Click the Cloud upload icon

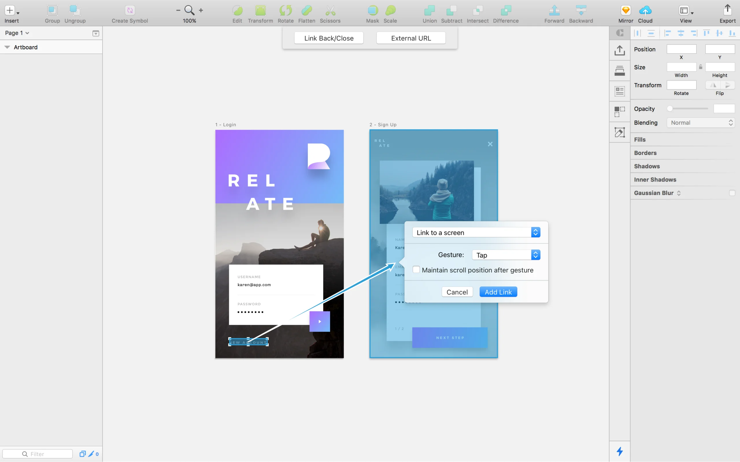[645, 11]
